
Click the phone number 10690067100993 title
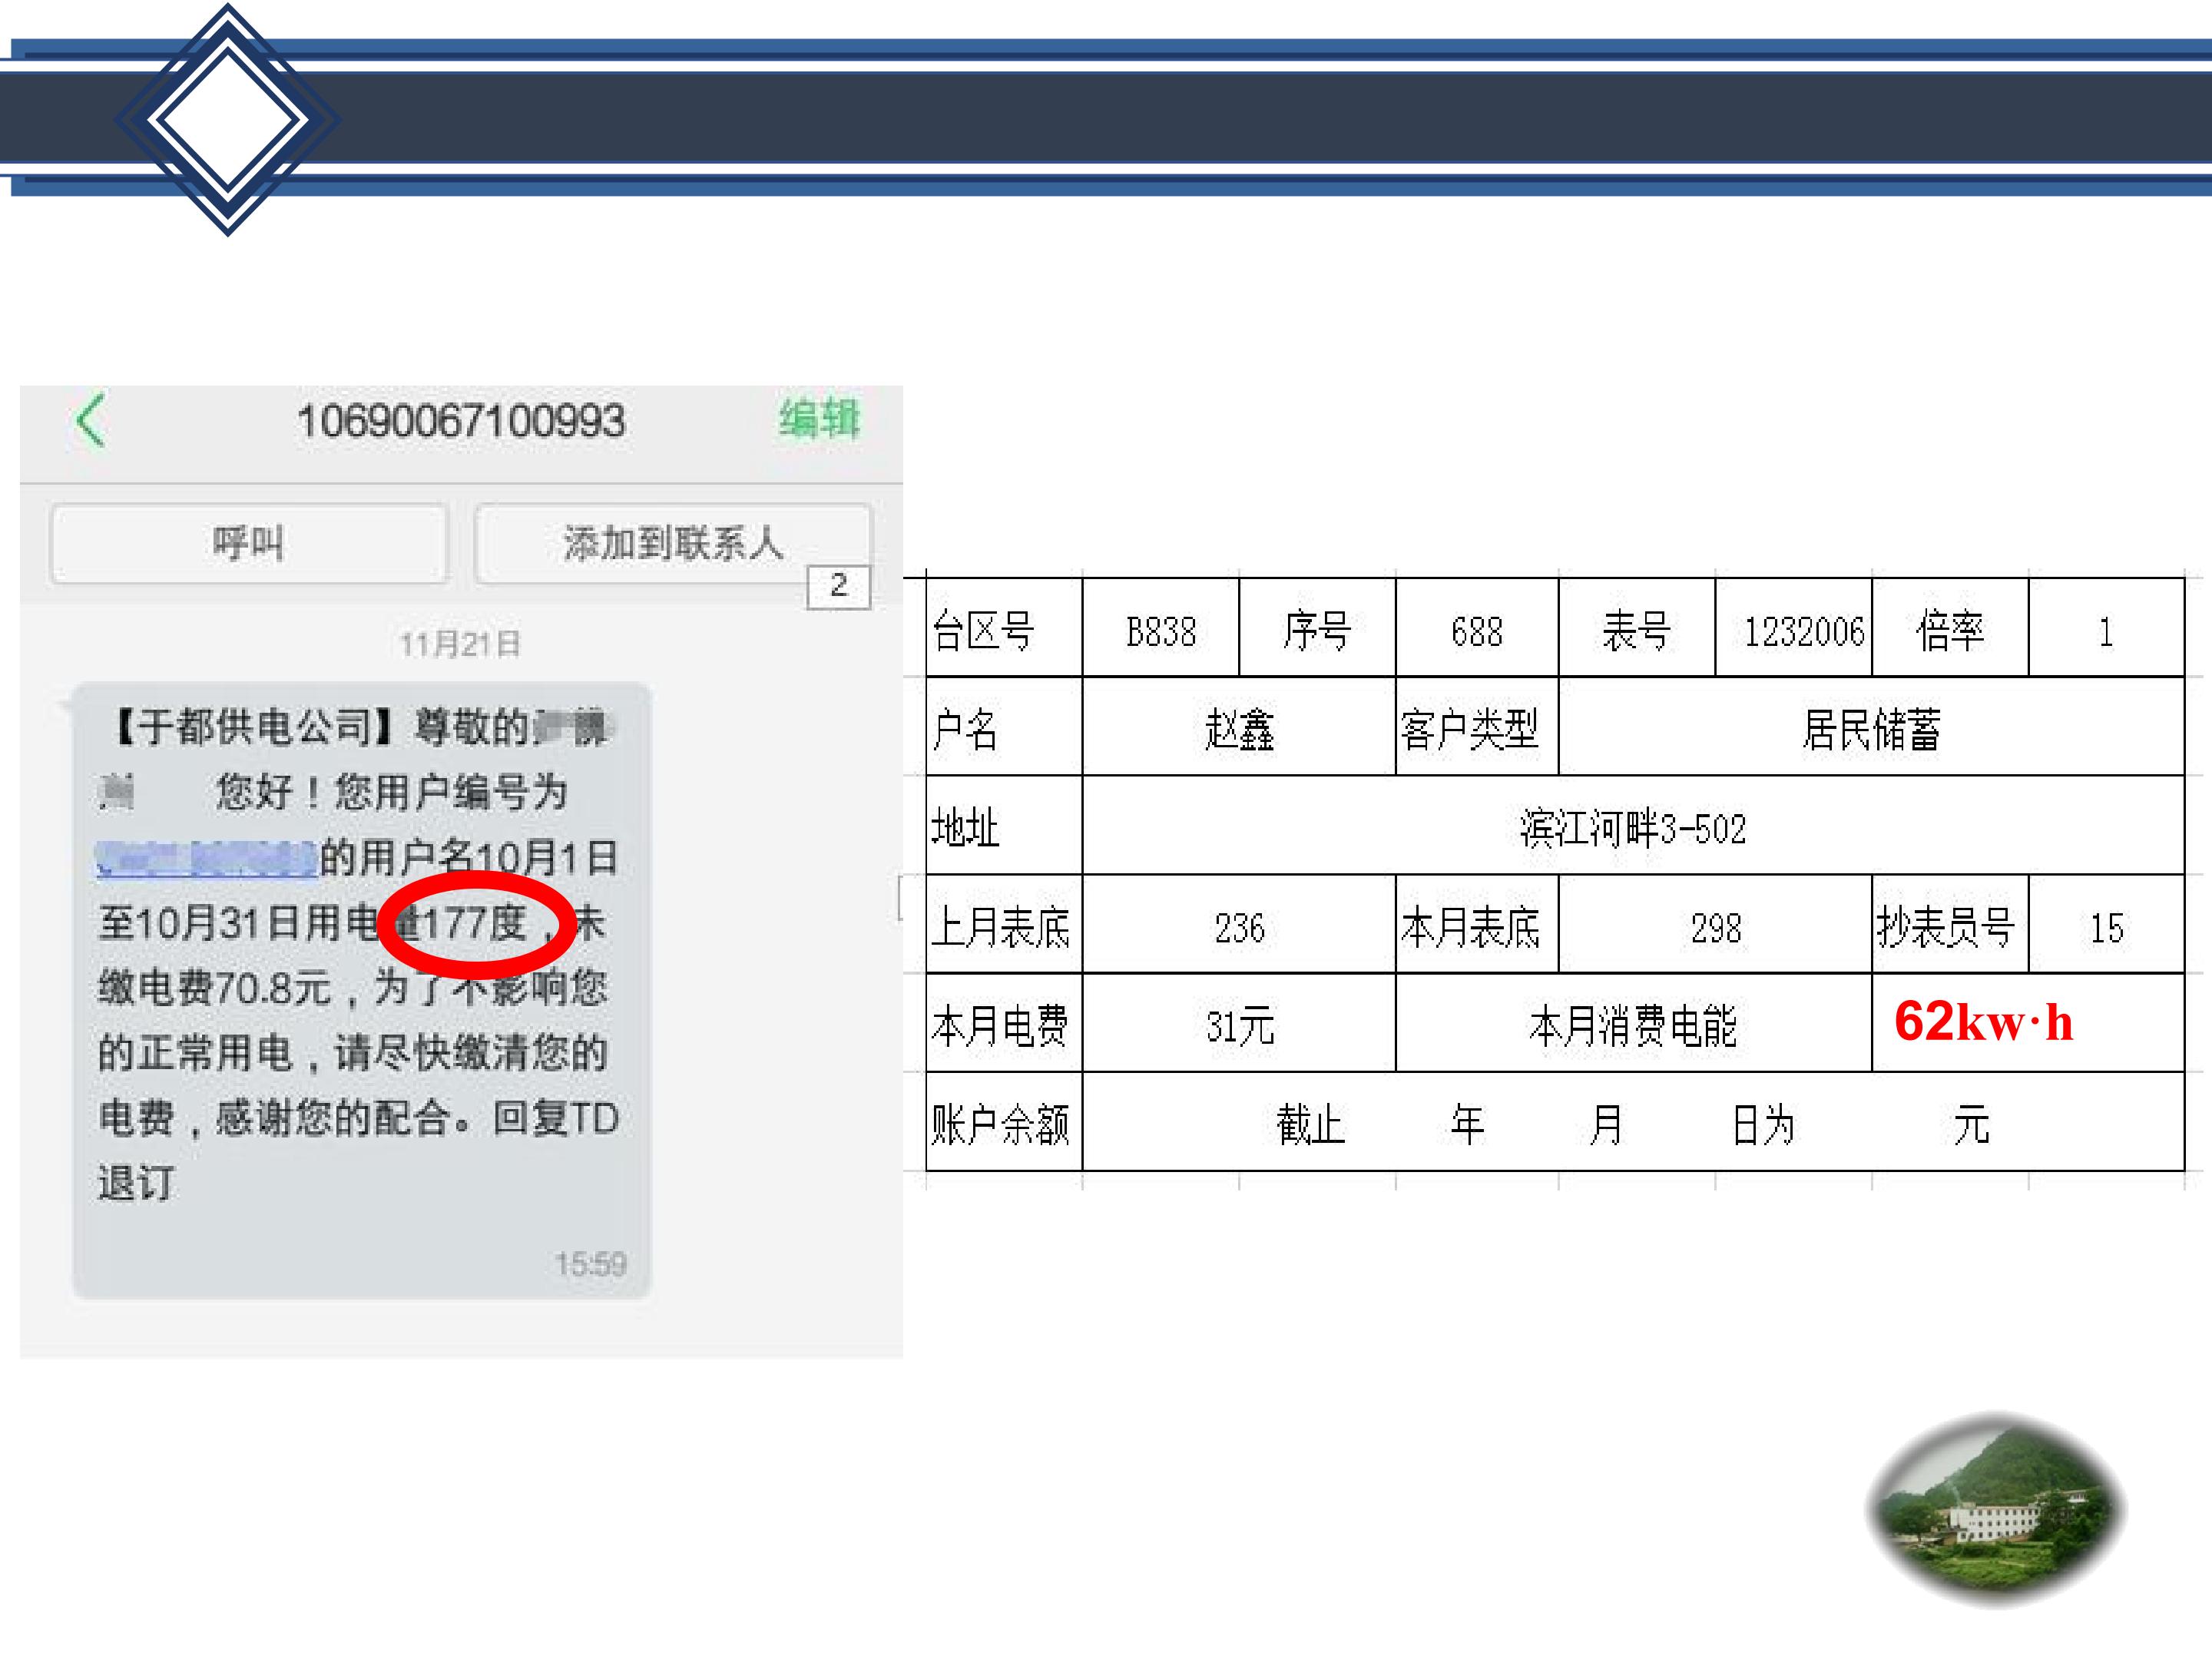461,421
